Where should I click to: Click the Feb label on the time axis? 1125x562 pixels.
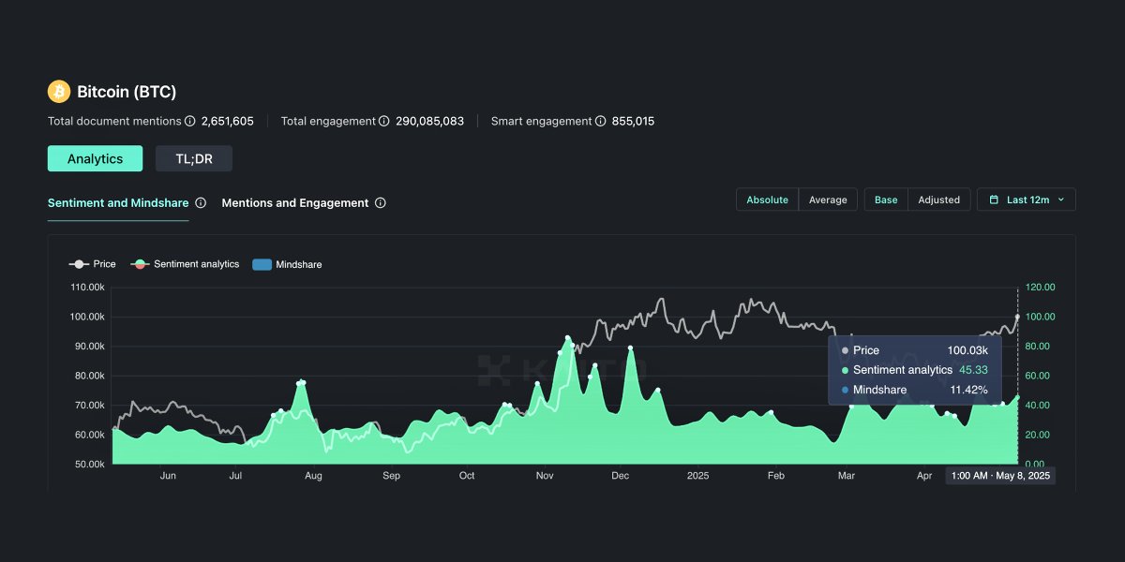point(775,476)
